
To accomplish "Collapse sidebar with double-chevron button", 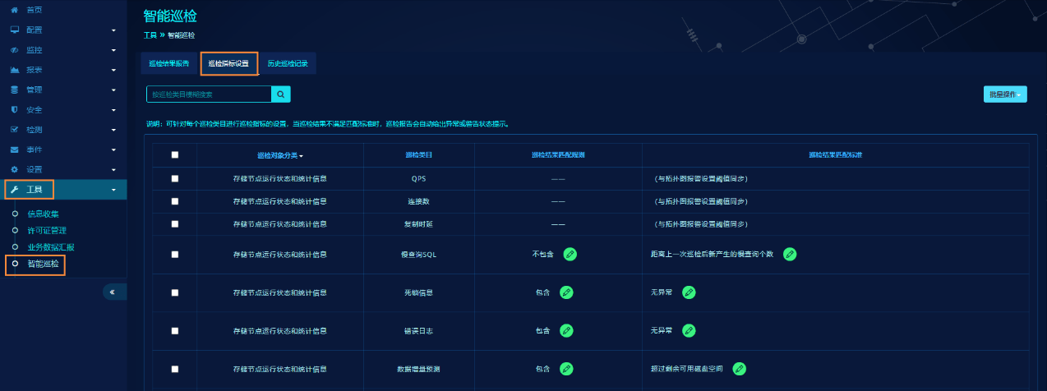I will [113, 292].
